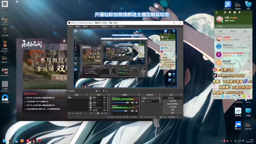Add a new scene with plus icon
This screenshot has height=144, width=256.
click(69, 113)
